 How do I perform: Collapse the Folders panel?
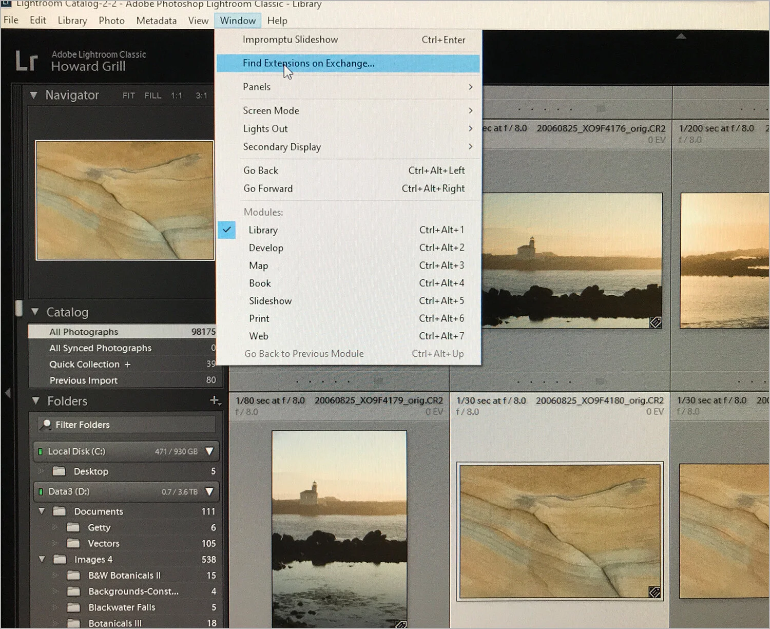click(35, 401)
